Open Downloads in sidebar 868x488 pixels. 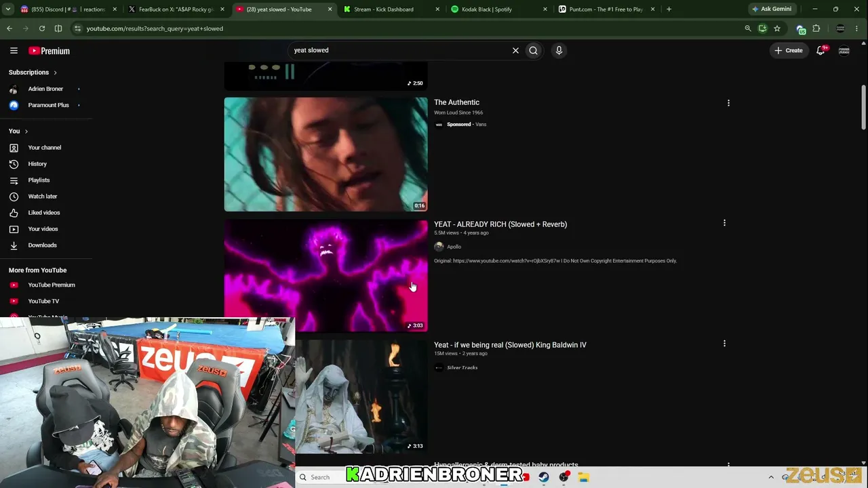(42, 245)
